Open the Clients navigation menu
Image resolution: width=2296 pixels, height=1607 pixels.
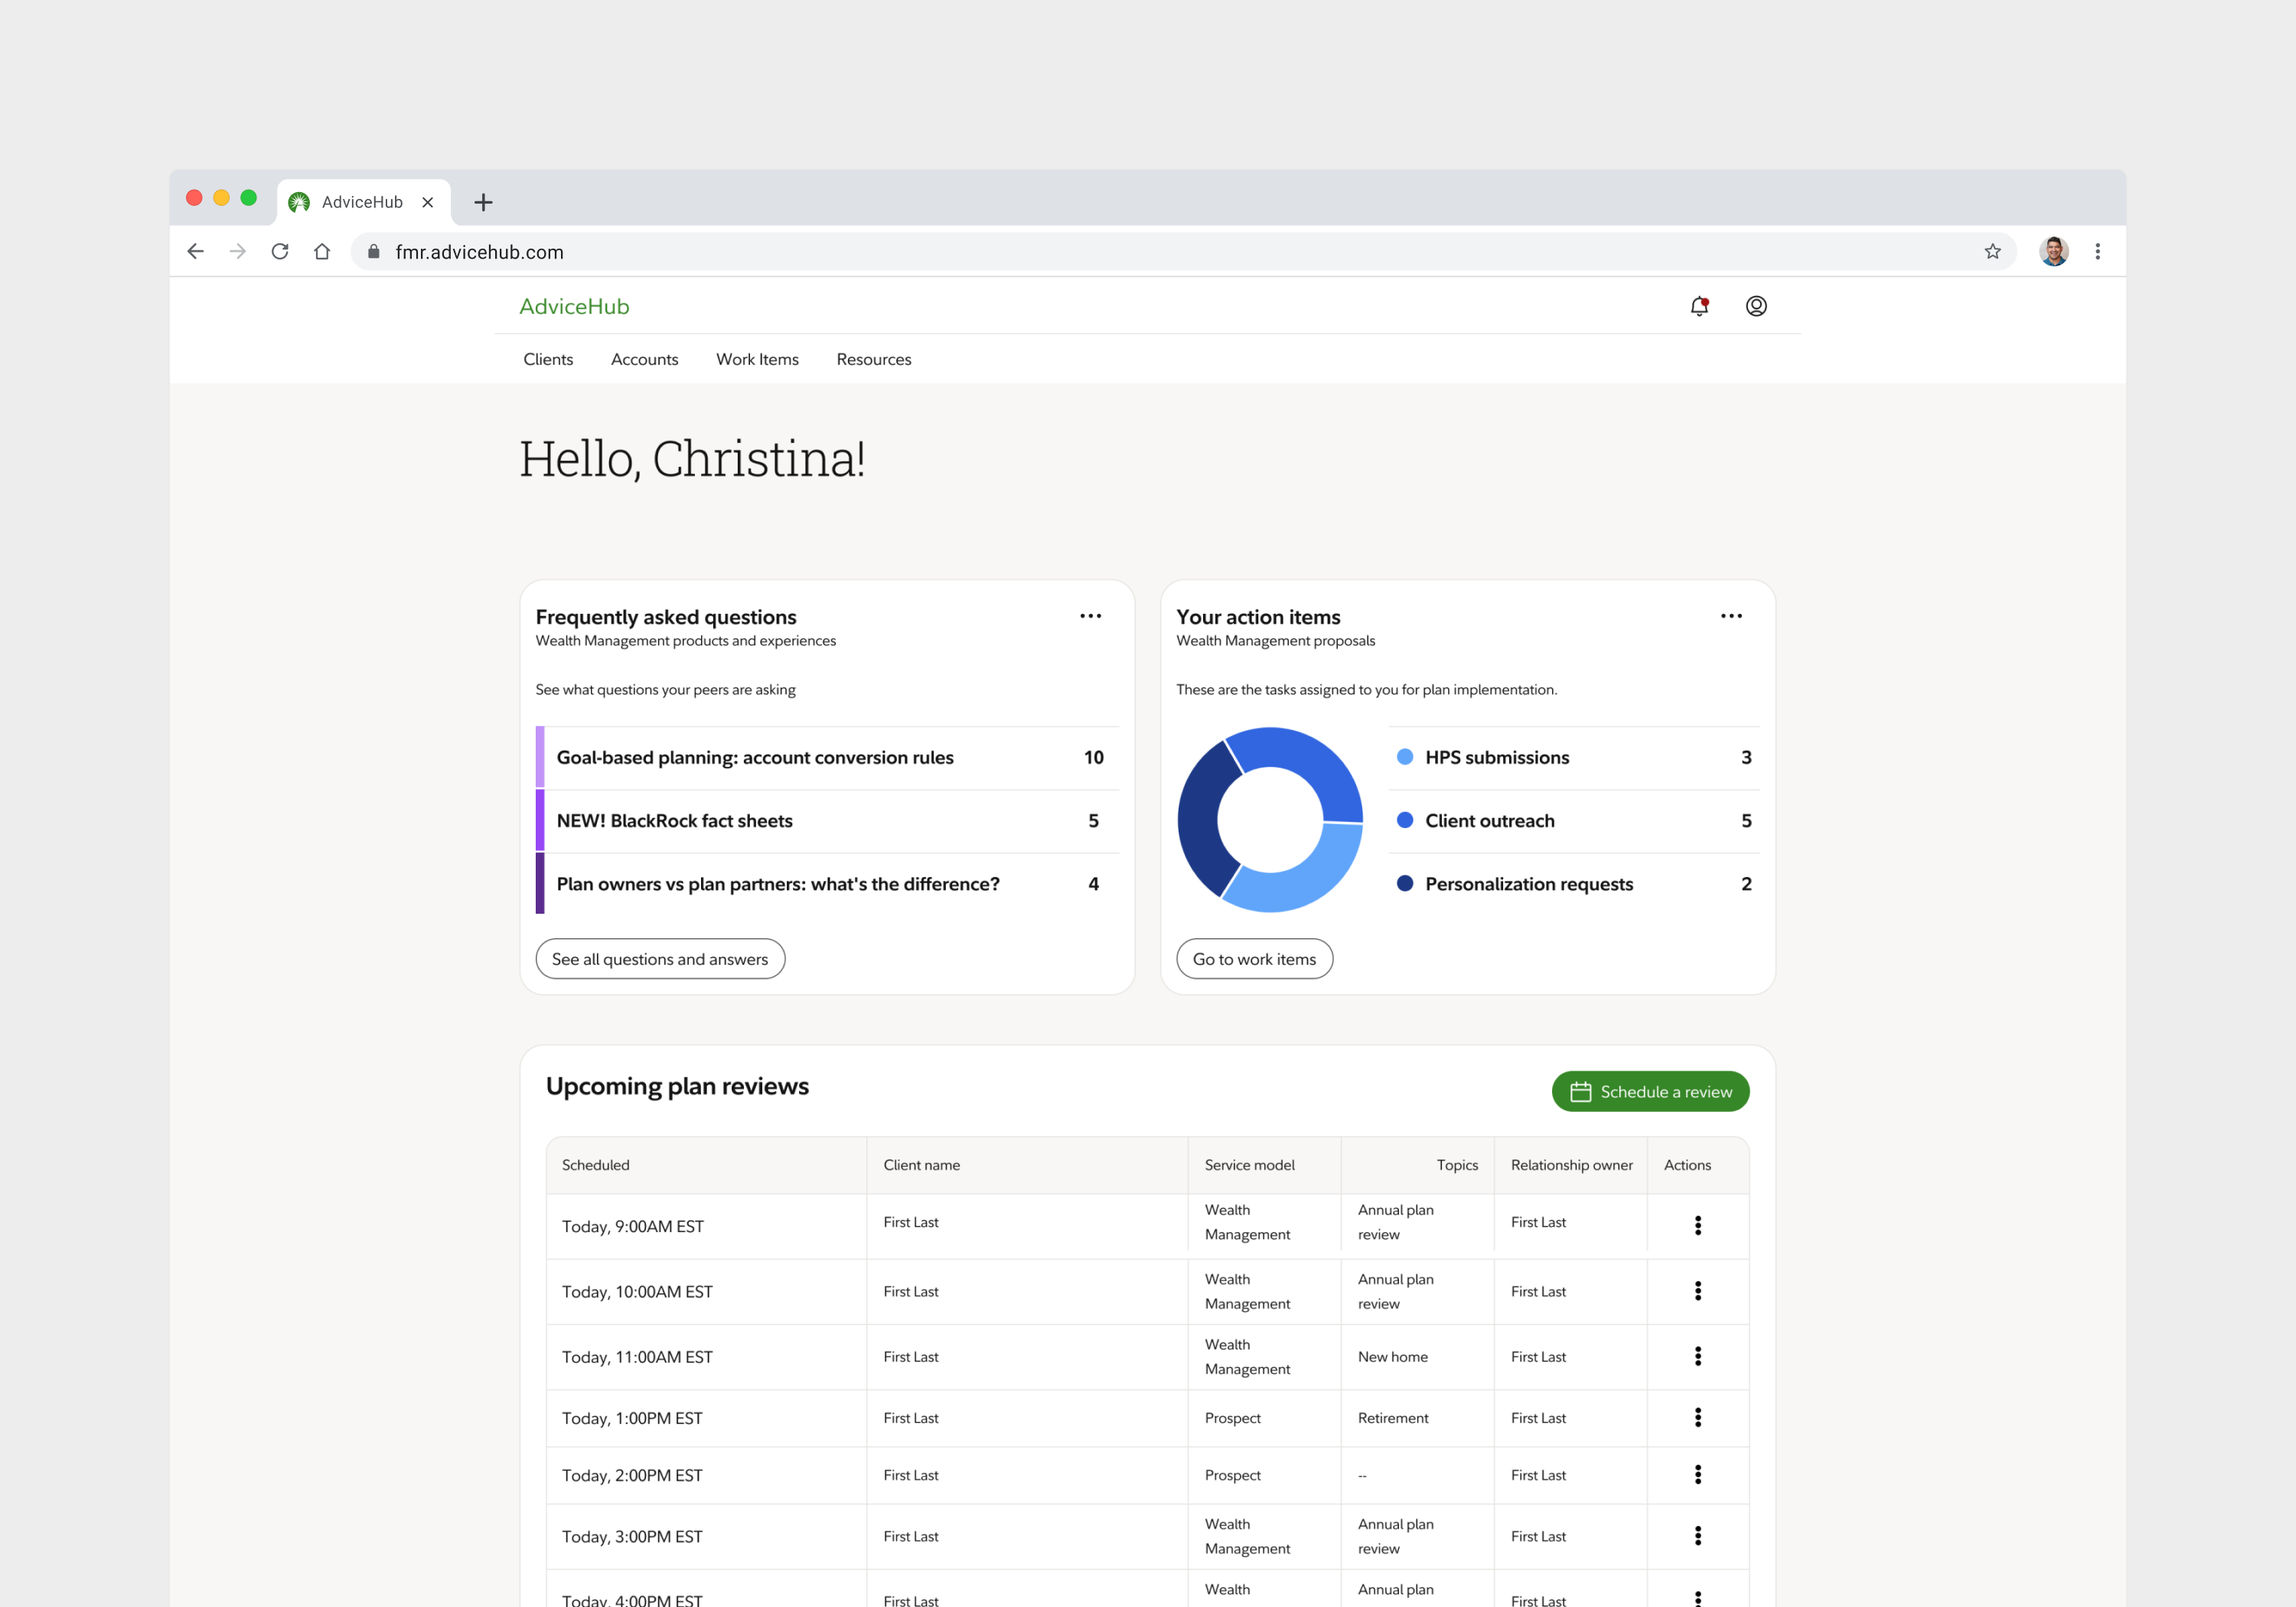(548, 359)
